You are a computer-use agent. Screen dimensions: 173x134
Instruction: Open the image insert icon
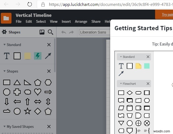pos(42,32)
